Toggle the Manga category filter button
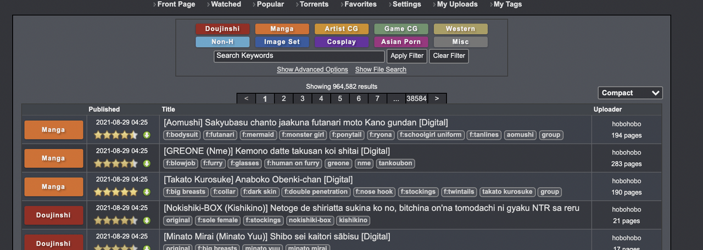 click(282, 29)
